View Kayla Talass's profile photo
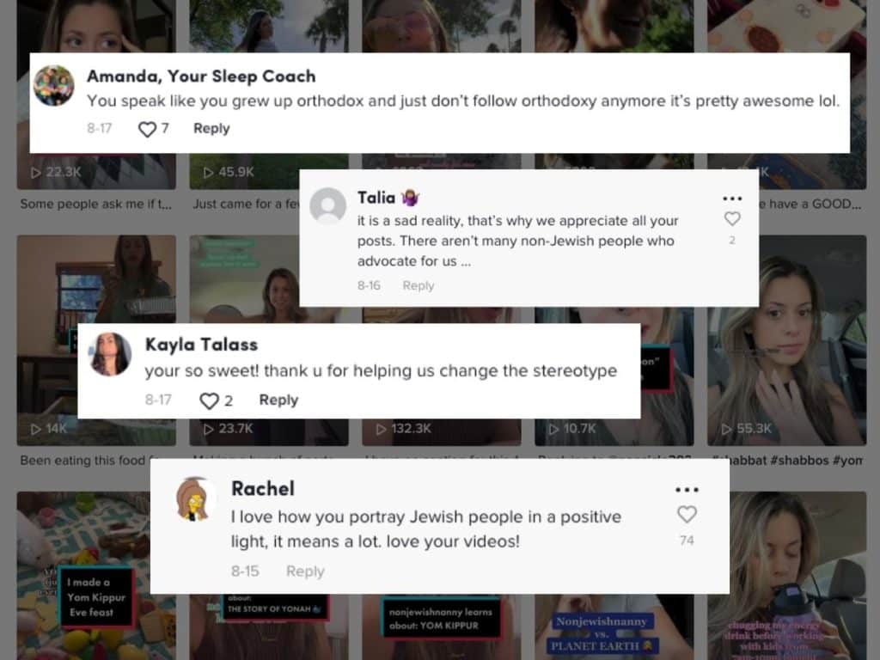The image size is (880, 660). (110, 353)
